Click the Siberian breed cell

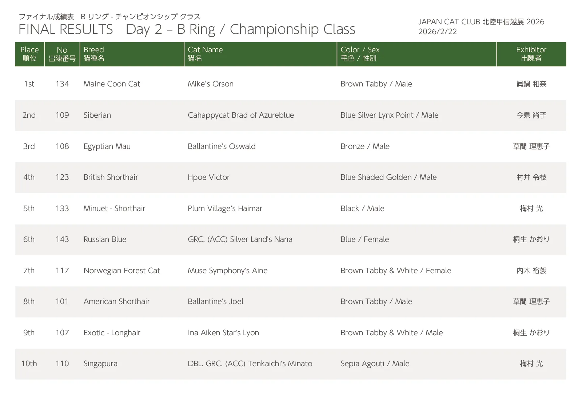tap(97, 115)
